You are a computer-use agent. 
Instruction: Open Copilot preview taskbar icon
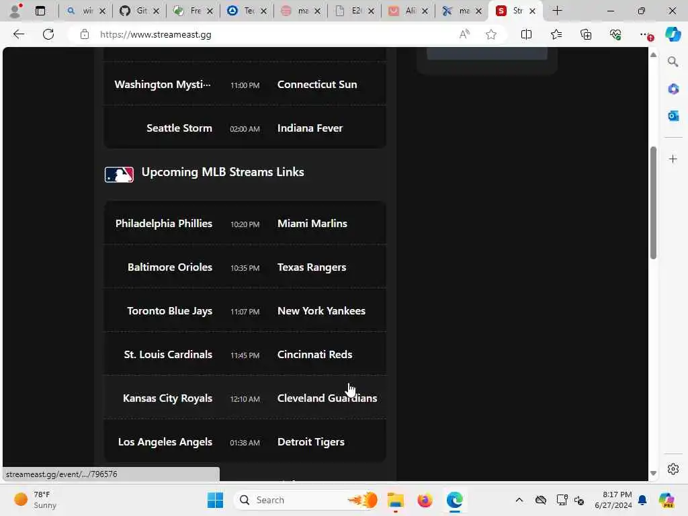(x=666, y=500)
